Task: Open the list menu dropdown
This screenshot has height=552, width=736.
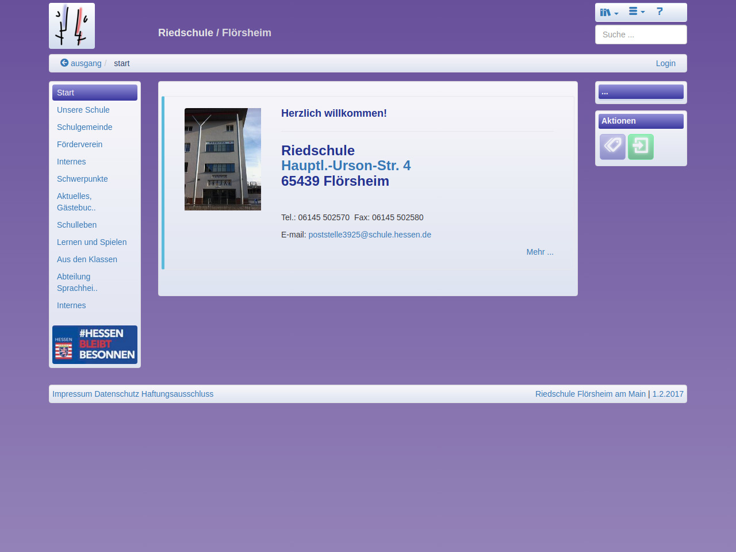Action: [x=637, y=11]
